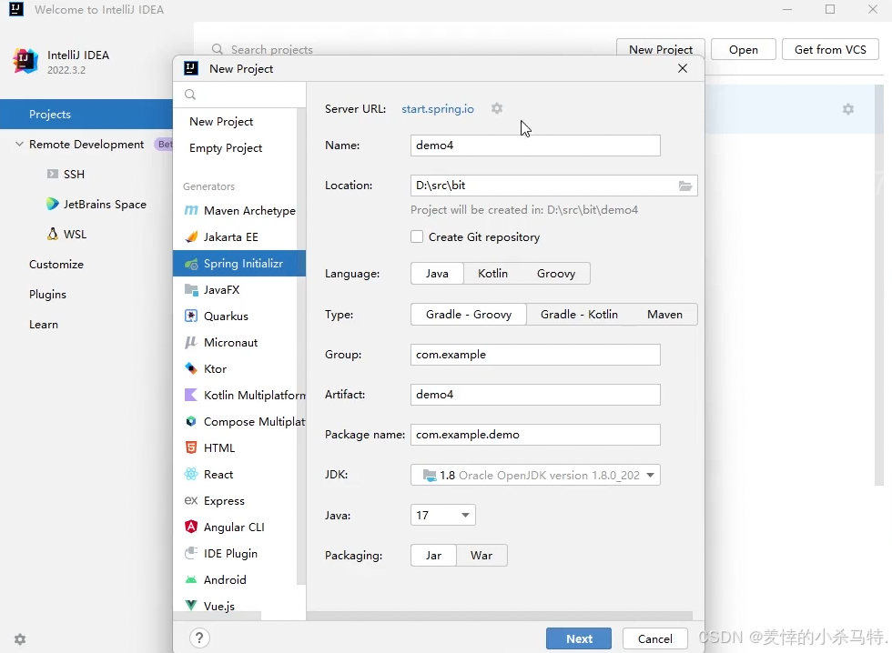Viewport: 892px width, 653px height.
Task: Enable Create Git repository checkbox
Action: click(417, 237)
